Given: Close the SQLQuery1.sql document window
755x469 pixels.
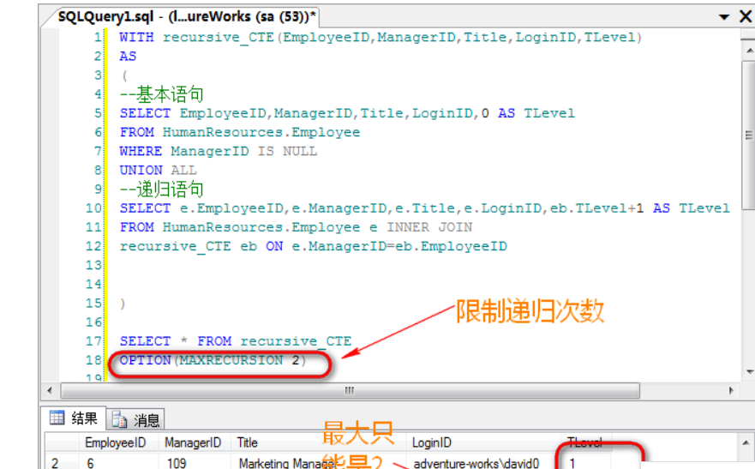Looking at the screenshot, I should pos(744,16).
